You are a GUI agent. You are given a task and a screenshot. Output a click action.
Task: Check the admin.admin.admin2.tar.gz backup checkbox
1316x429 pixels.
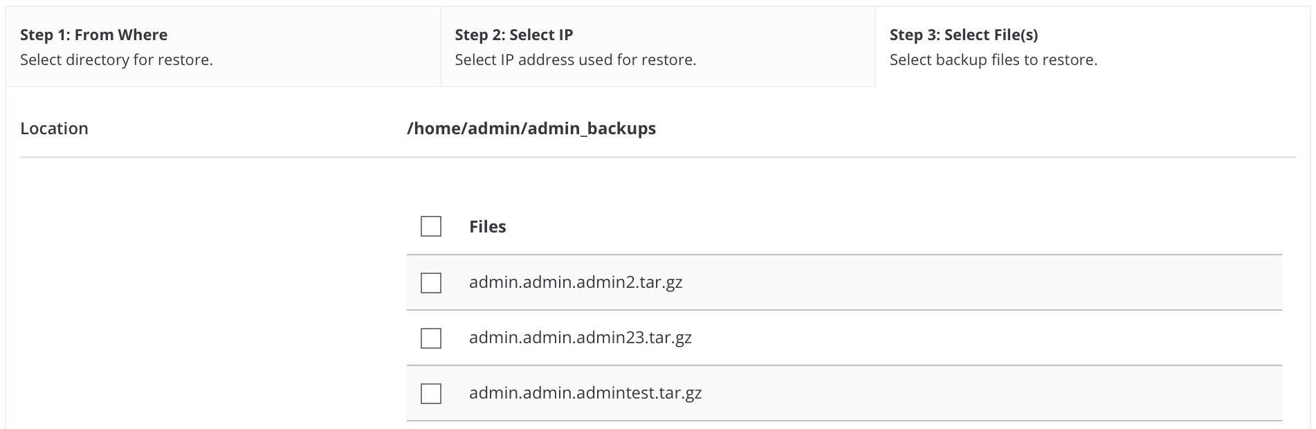pos(430,282)
